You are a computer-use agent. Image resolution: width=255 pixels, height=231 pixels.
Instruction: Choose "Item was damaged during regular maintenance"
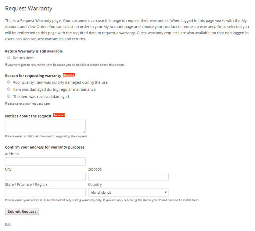(x=8, y=89)
